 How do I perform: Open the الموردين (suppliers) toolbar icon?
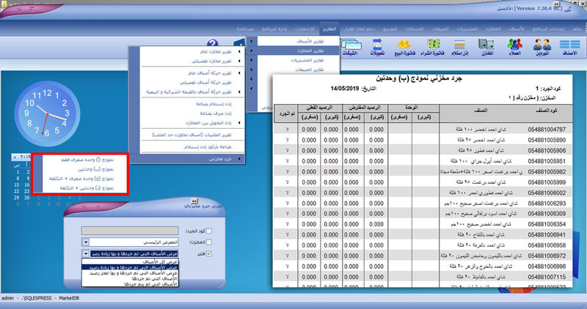tap(542, 47)
